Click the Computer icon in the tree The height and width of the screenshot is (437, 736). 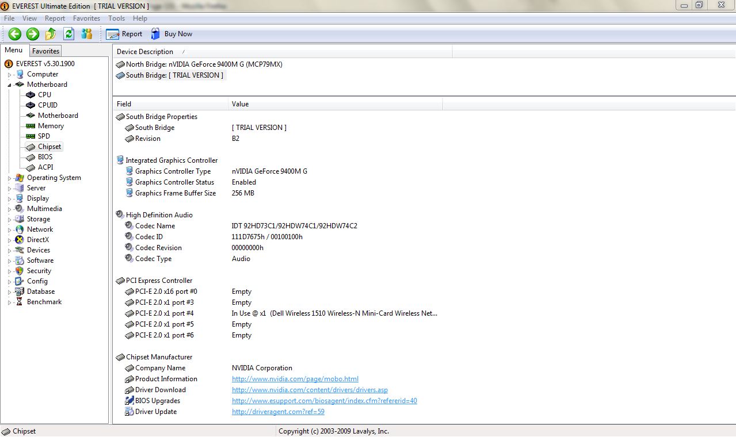click(20, 74)
